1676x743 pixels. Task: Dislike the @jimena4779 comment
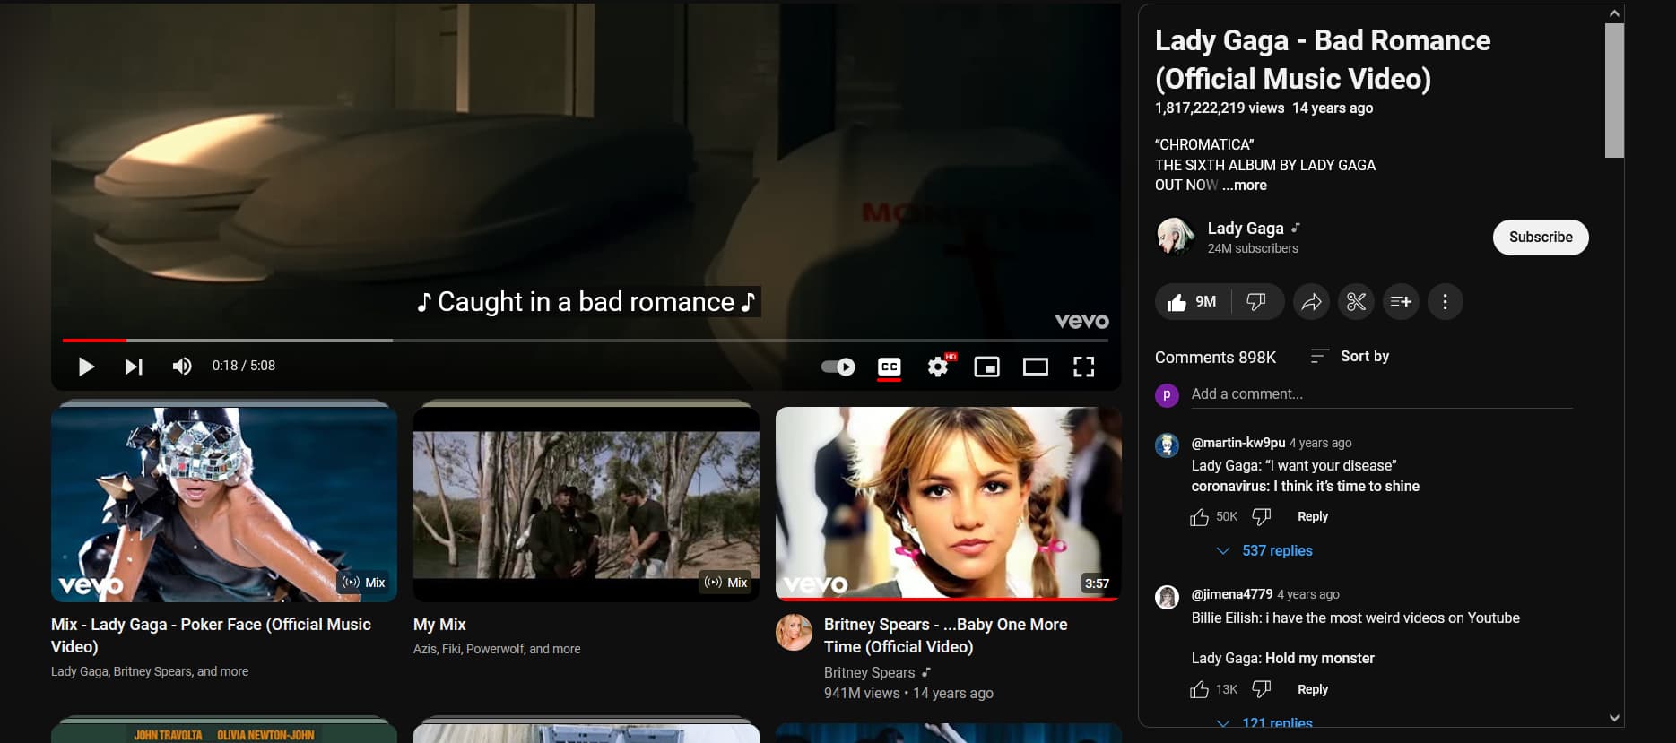coord(1262,690)
